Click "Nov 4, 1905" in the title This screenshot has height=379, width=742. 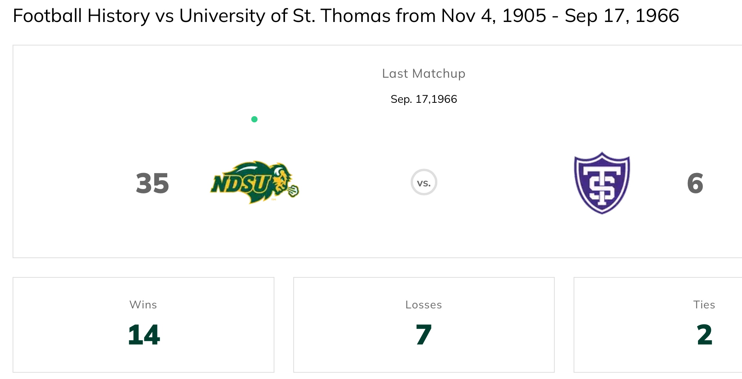tap(493, 16)
